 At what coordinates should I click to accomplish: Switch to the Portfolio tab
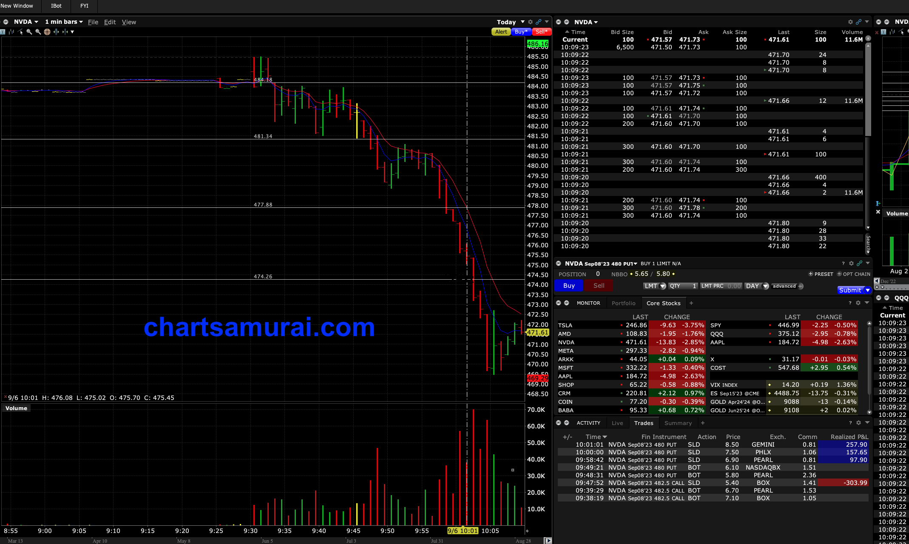623,303
